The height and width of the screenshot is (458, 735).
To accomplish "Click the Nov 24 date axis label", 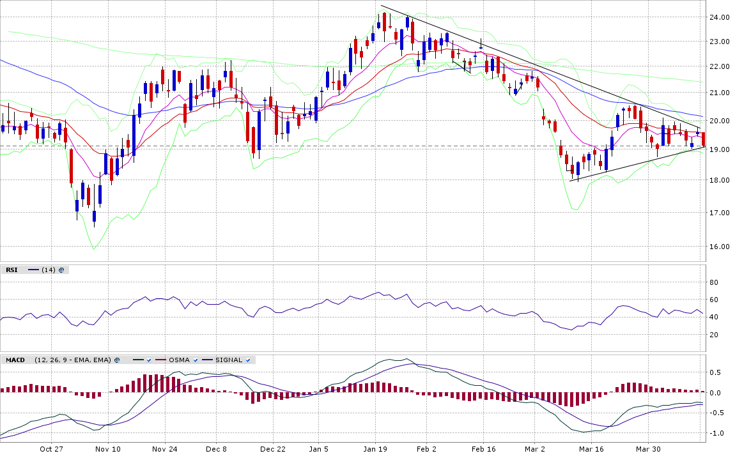I will click(x=165, y=449).
